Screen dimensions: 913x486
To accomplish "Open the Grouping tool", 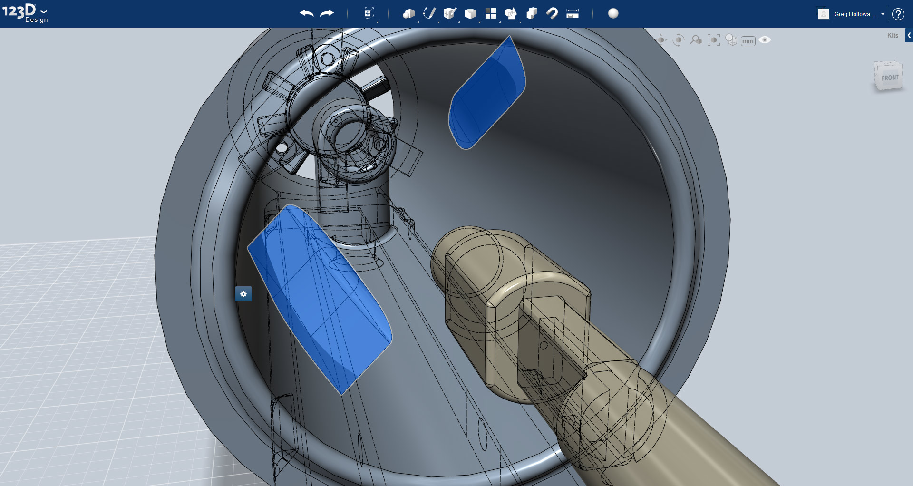I will coord(511,13).
